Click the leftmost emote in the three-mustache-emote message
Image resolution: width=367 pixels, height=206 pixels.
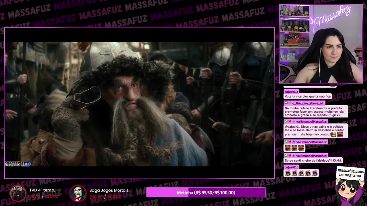[x=288, y=148]
